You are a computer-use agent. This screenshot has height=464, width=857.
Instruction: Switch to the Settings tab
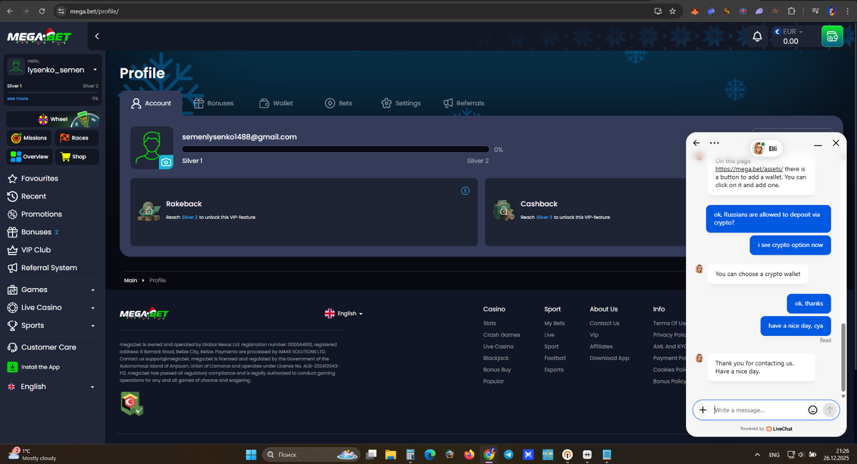tap(401, 103)
